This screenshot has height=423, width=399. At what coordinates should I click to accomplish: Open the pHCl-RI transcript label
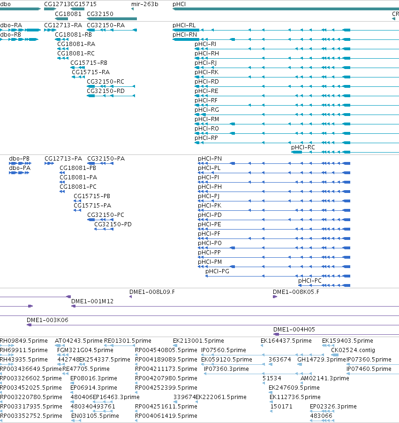[x=205, y=44]
